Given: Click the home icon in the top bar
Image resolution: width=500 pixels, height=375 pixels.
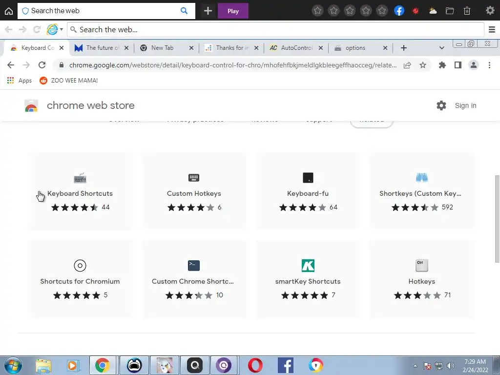Looking at the screenshot, I should pyautogui.click(x=9, y=11).
